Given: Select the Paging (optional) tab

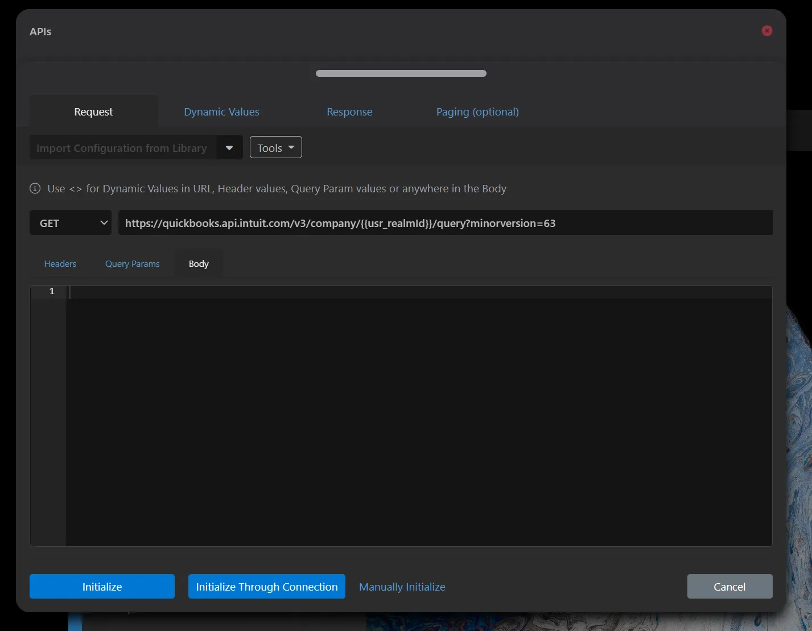Looking at the screenshot, I should (477, 112).
